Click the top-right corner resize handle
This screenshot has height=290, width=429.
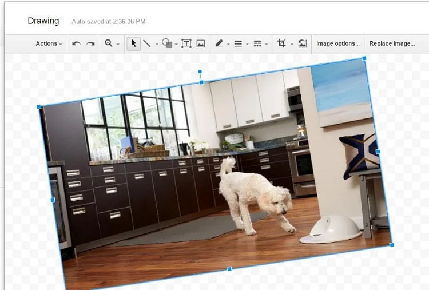pos(364,58)
